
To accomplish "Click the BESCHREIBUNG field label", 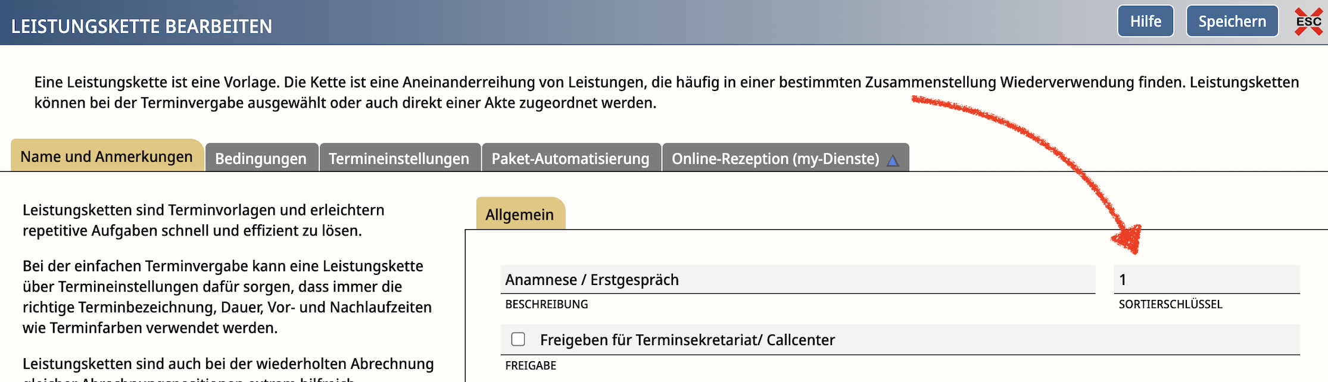I will click(x=546, y=304).
